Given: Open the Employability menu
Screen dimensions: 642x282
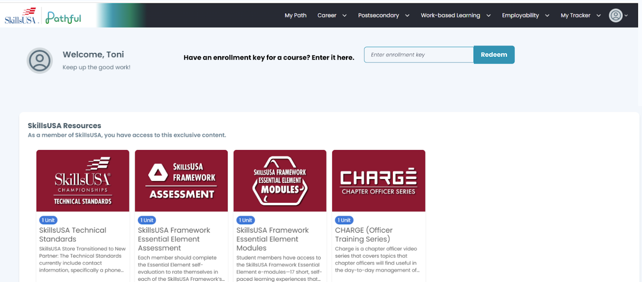Looking at the screenshot, I should point(520,15).
